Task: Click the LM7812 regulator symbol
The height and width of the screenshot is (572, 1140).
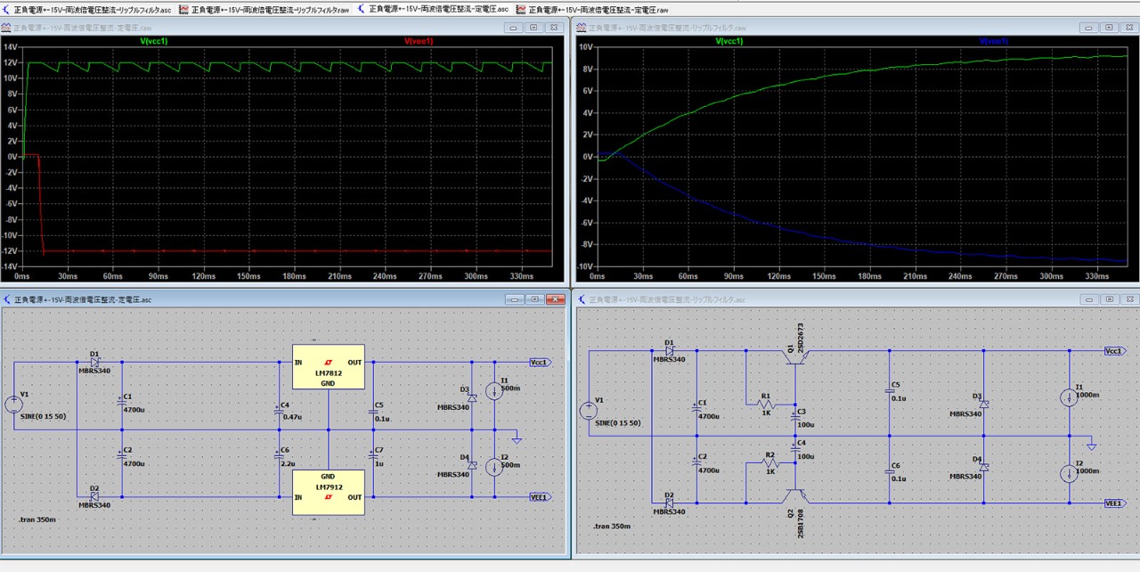Action: [329, 367]
